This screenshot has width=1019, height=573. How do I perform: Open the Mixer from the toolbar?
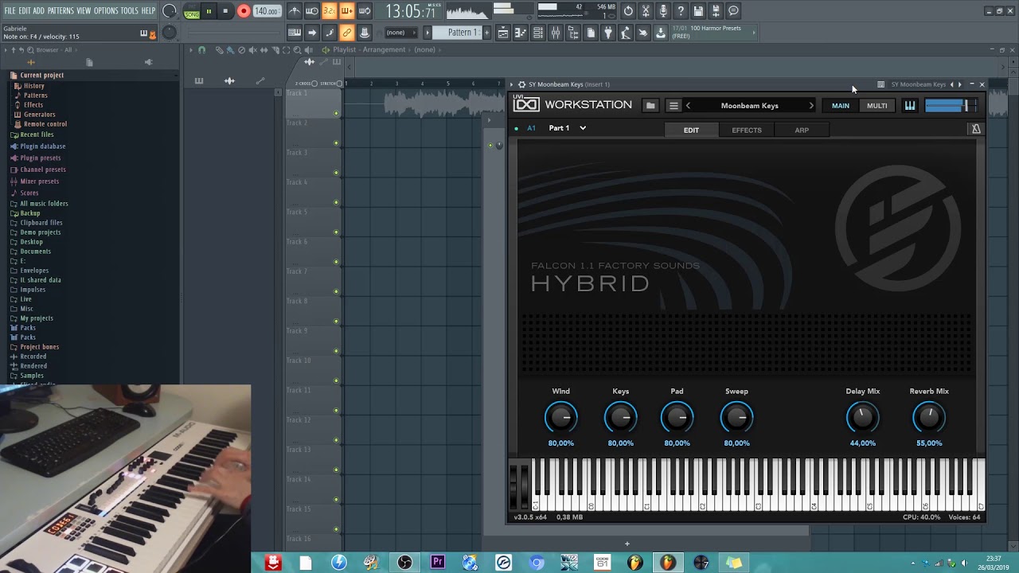point(555,33)
